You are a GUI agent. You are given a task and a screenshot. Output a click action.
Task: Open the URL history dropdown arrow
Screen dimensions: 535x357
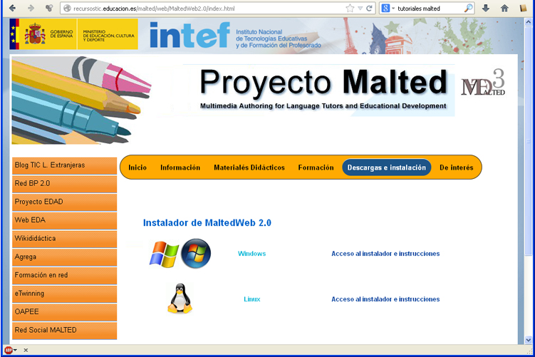360,8
